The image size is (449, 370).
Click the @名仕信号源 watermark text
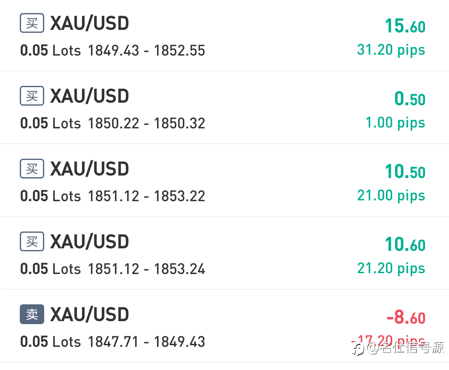click(x=405, y=348)
